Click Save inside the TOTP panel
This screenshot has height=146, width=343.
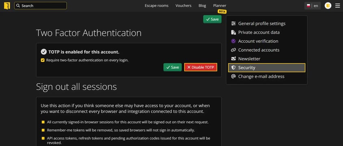173,67
